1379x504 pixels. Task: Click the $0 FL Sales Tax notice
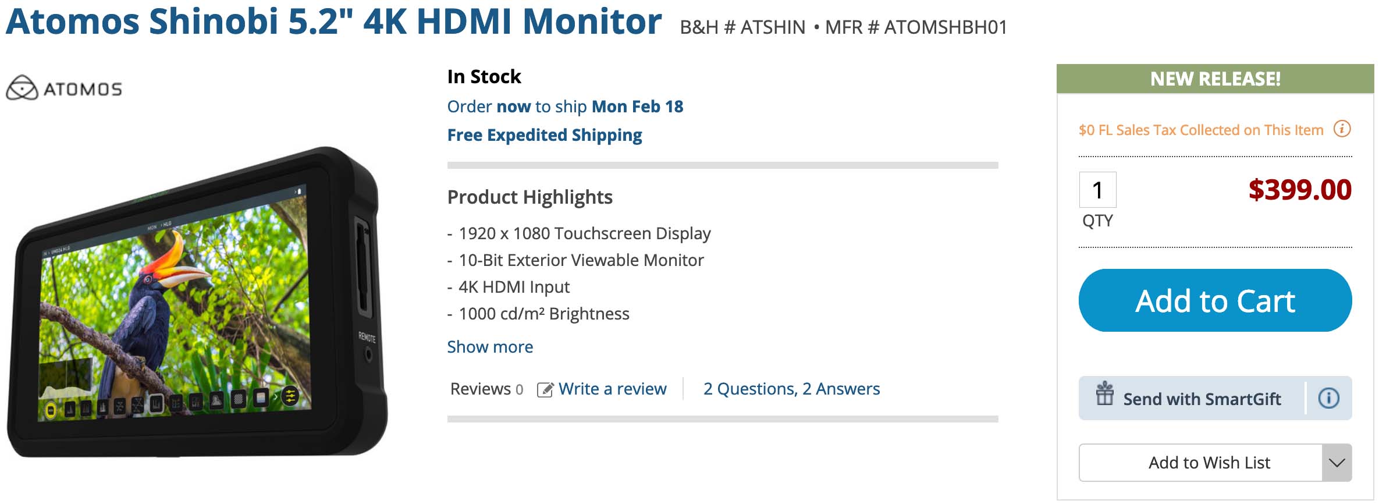click(x=1201, y=130)
